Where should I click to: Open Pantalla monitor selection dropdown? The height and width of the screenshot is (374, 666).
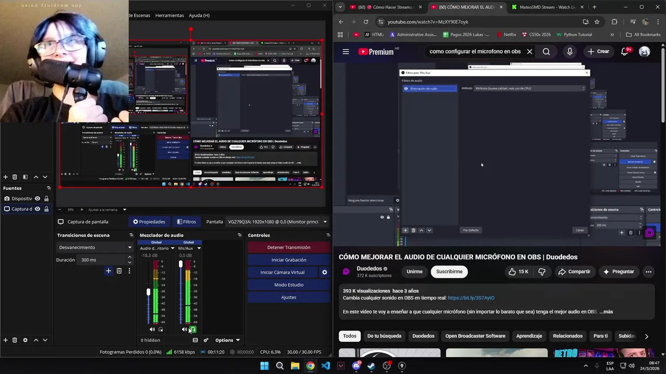click(278, 222)
